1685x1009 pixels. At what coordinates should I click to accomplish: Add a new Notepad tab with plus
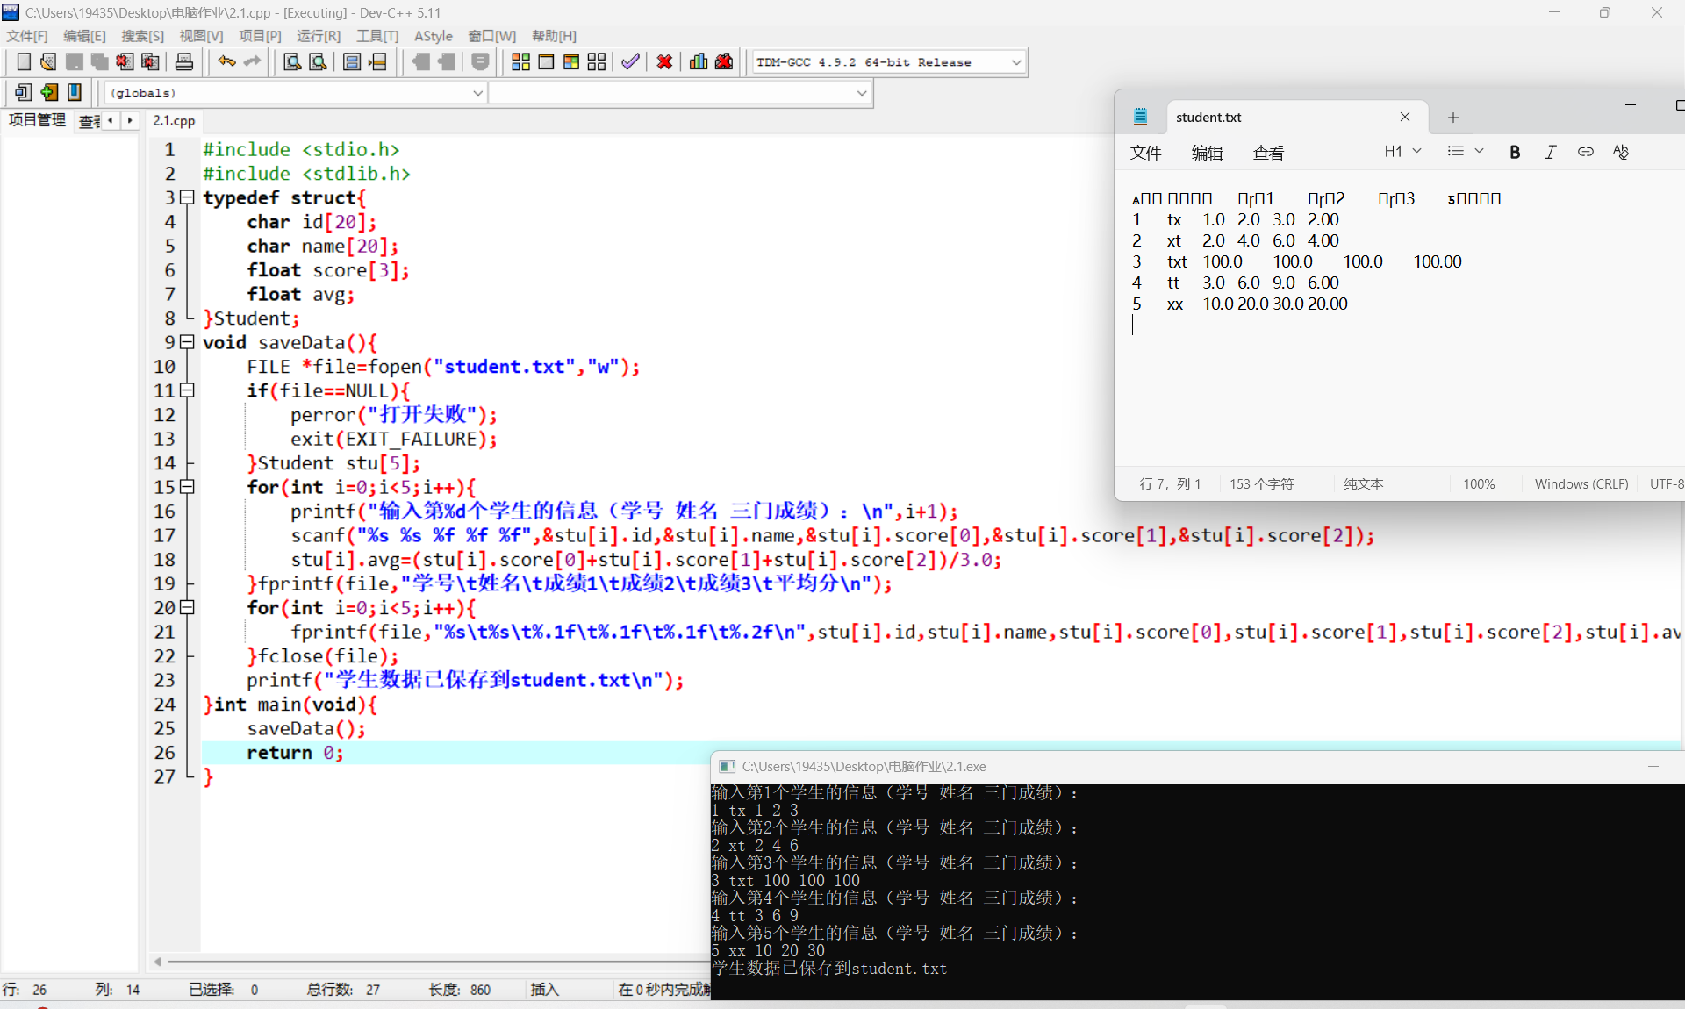[x=1453, y=118]
